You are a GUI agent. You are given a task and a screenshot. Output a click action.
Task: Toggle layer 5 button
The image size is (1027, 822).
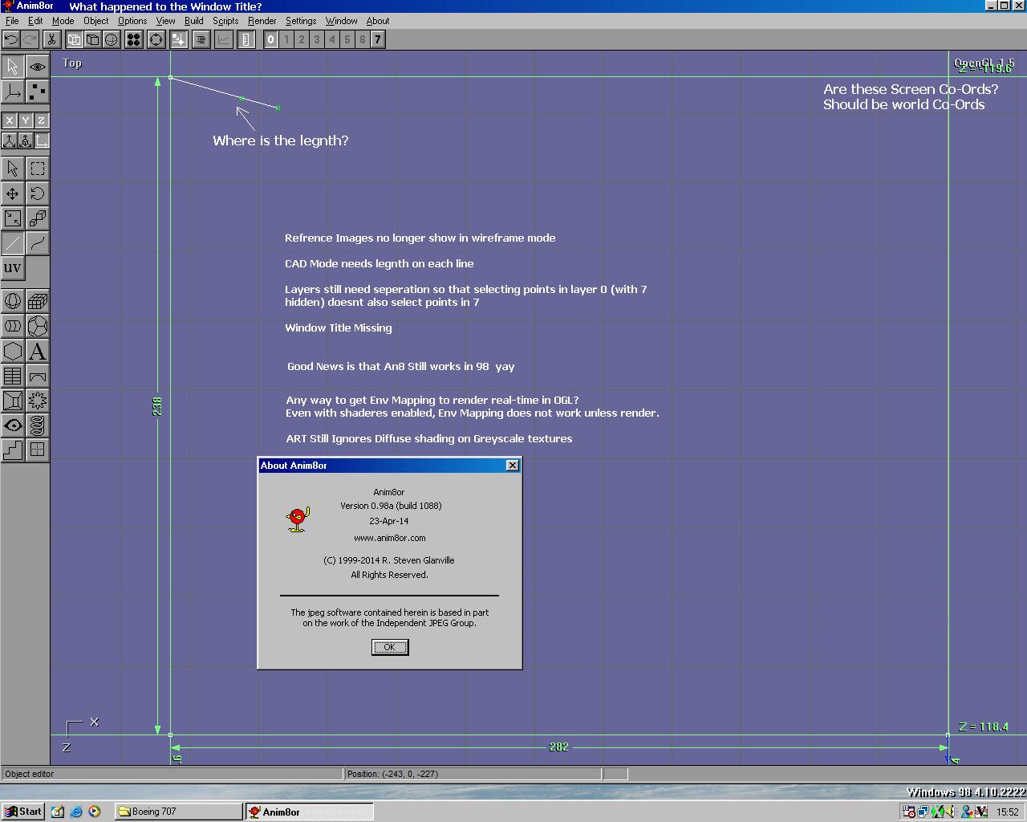click(347, 39)
